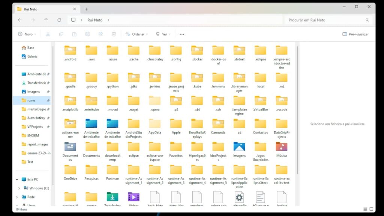The height and width of the screenshot is (216, 384).
Task: Click the Cut scissors icon
Action: [x=48, y=34]
